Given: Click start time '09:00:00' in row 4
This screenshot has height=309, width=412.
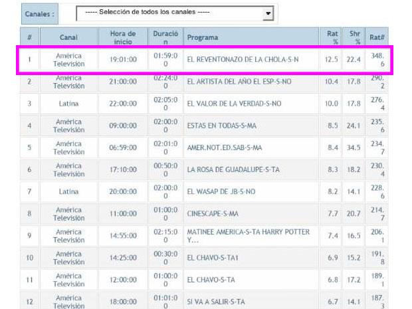Looking at the screenshot, I should [x=123, y=126].
